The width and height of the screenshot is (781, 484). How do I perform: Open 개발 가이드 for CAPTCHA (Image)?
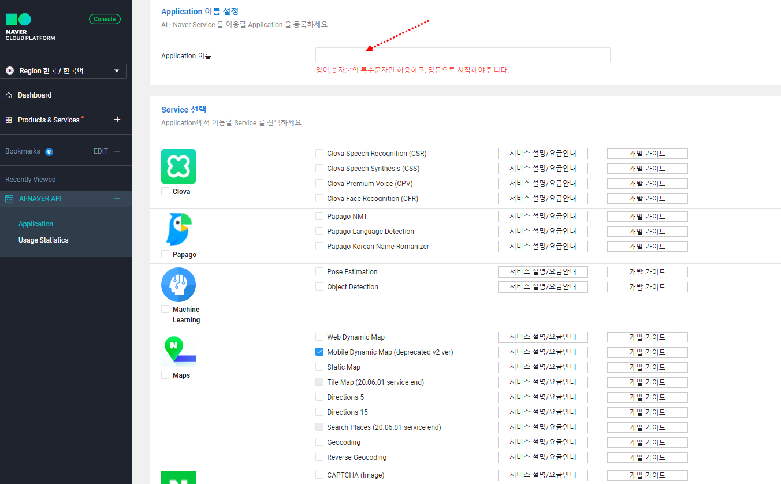point(648,475)
